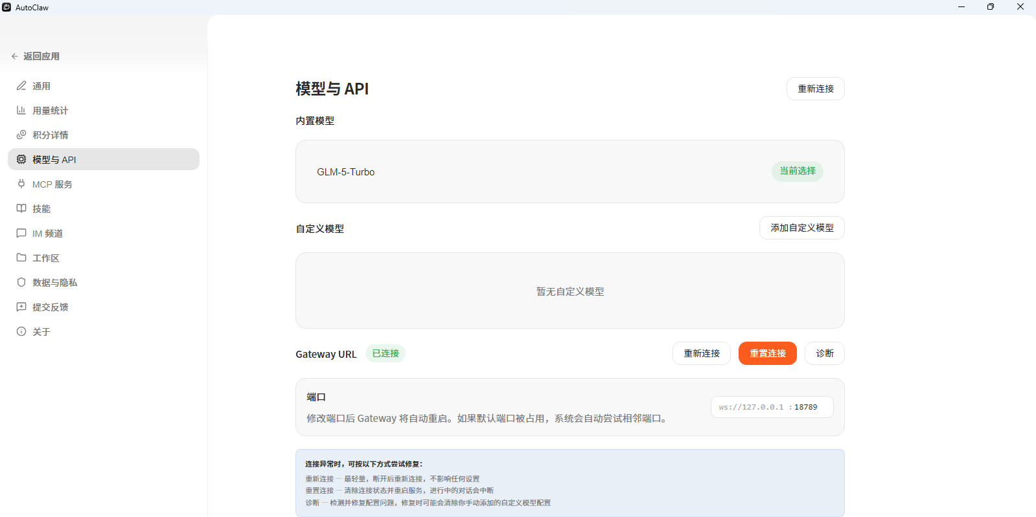Click the feedback icon for 提交反馈
This screenshot has width=1036, height=517.
tap(21, 307)
